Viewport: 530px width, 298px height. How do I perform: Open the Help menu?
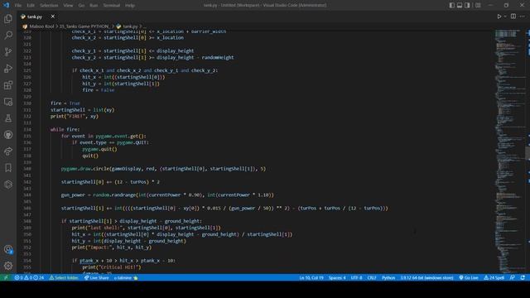coord(130,6)
